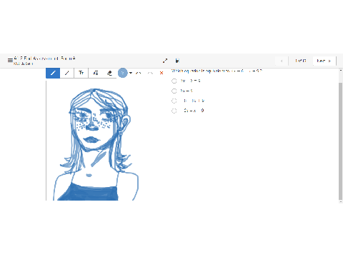Screen dimensions: 343x257
Task: Go to the previous question
Action: click(282, 61)
